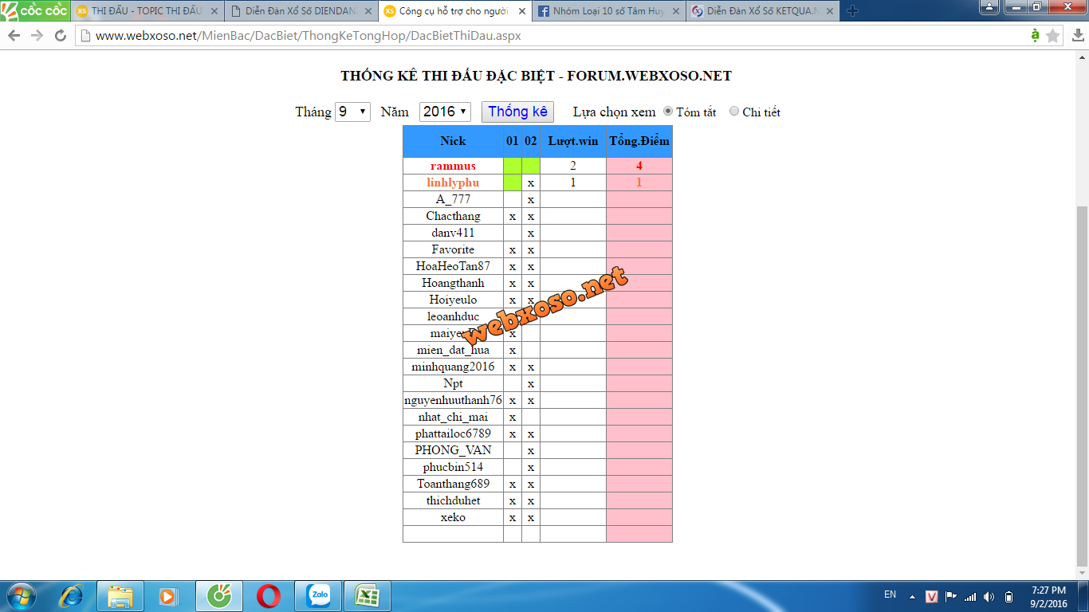
Task: Open the Tháng month dropdown
Action: [352, 112]
